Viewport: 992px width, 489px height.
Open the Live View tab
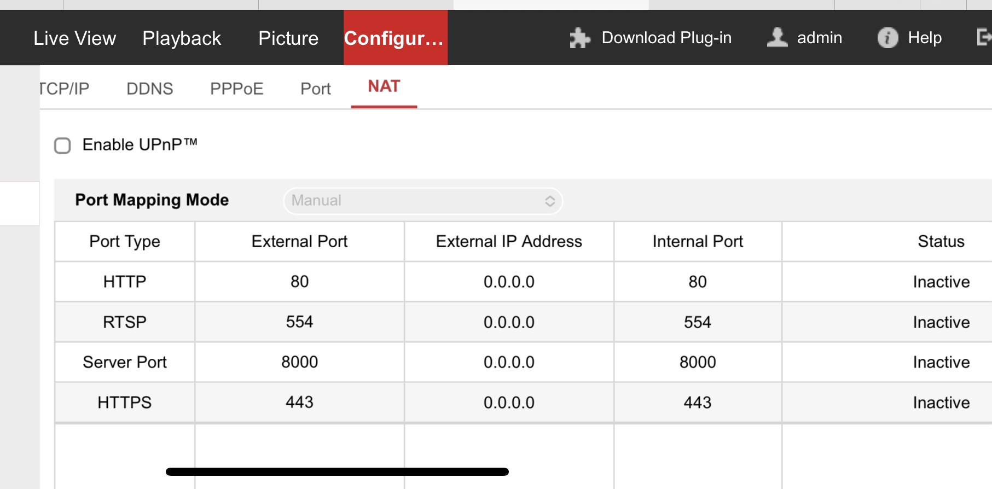74,38
